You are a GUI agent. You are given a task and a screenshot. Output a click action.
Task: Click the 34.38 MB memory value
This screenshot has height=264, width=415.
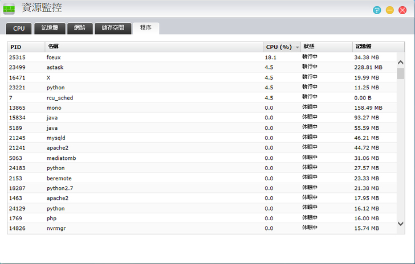tap(367, 57)
